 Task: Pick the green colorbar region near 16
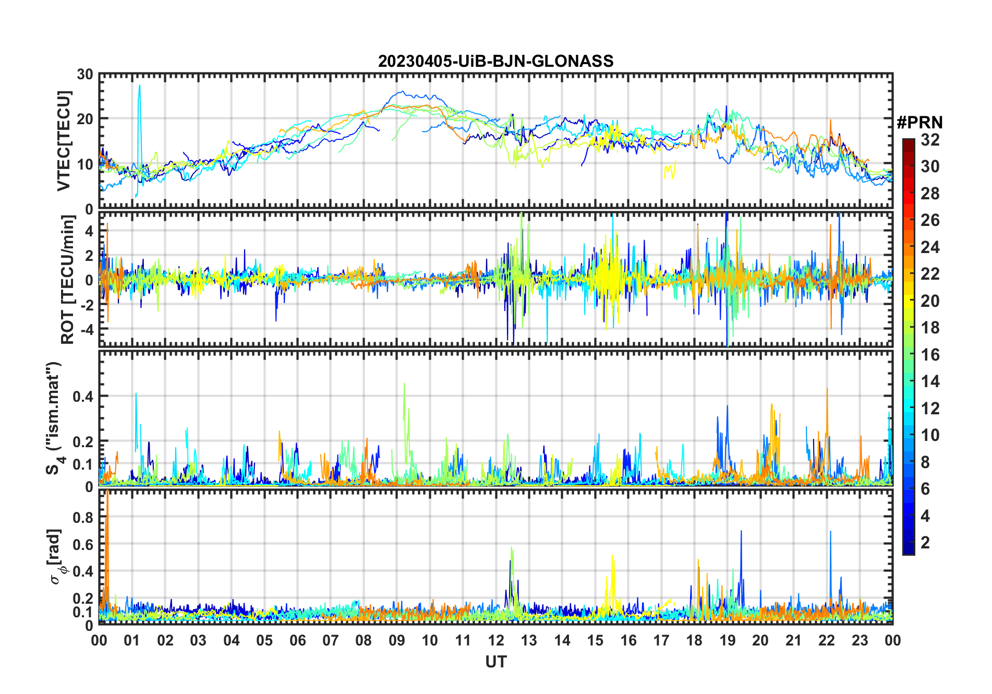tap(908, 355)
